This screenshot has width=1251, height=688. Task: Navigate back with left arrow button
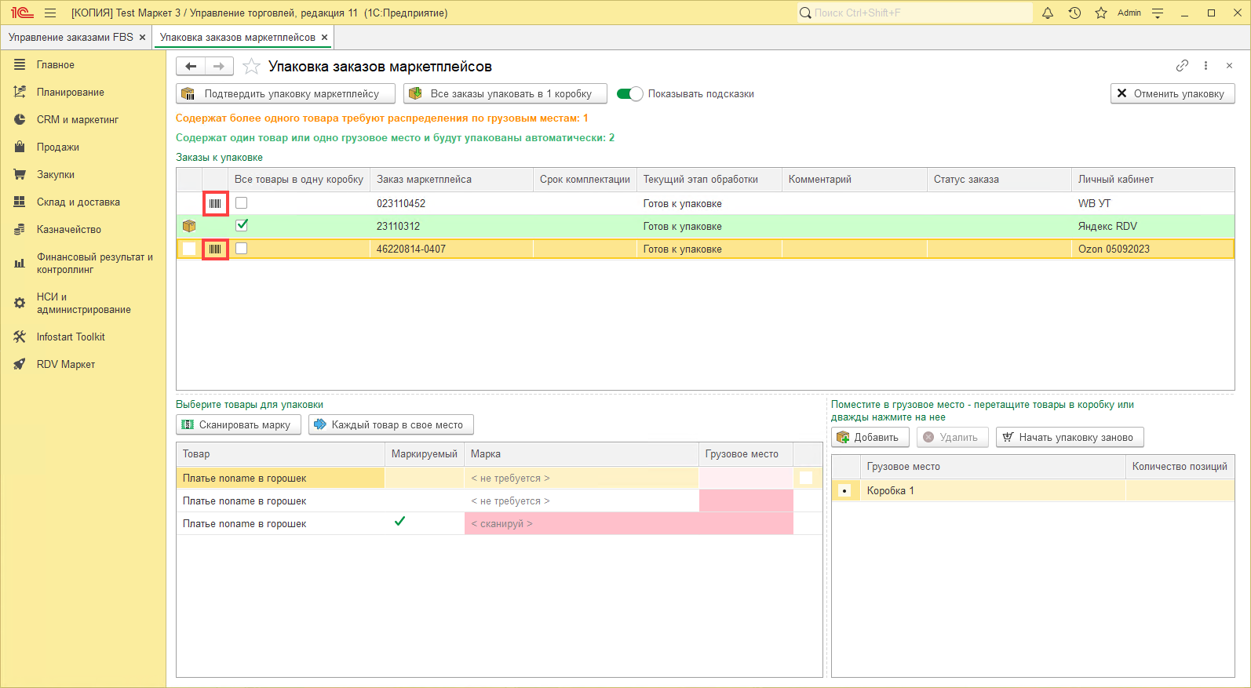pos(191,67)
